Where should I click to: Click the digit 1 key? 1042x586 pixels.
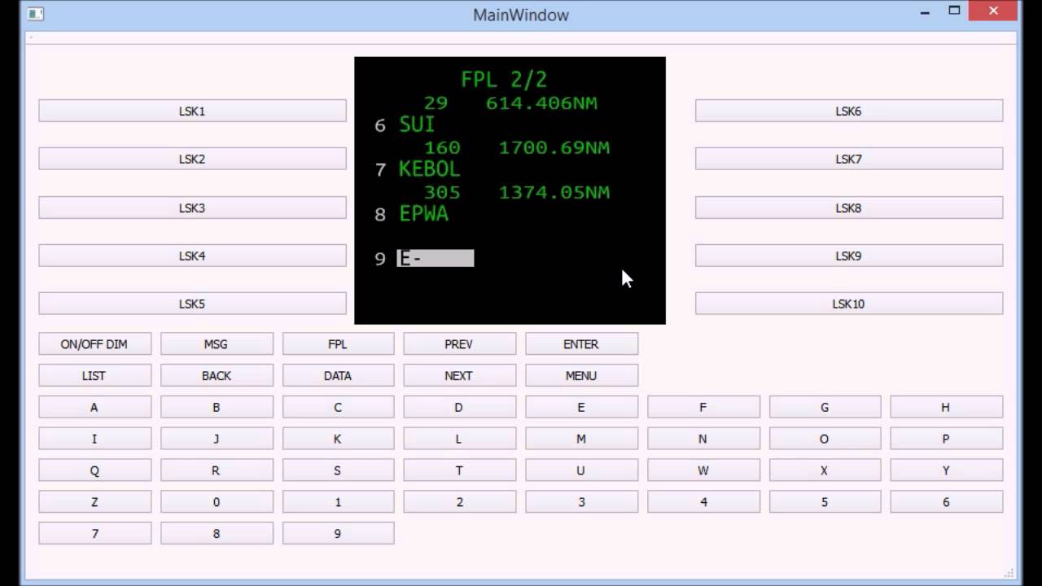(x=338, y=502)
